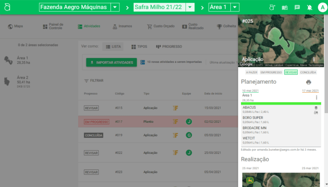This screenshot has width=328, height=187.
Task: Switch status chip to A FAZER
Action: (251, 72)
